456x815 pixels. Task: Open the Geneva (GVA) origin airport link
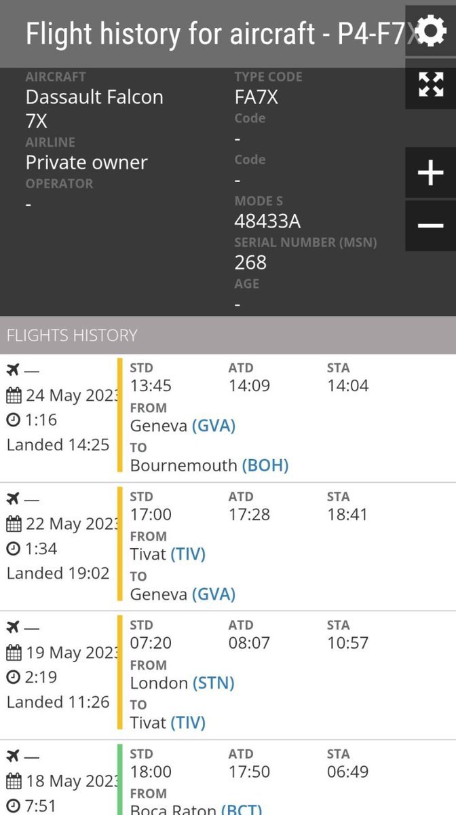(x=214, y=427)
